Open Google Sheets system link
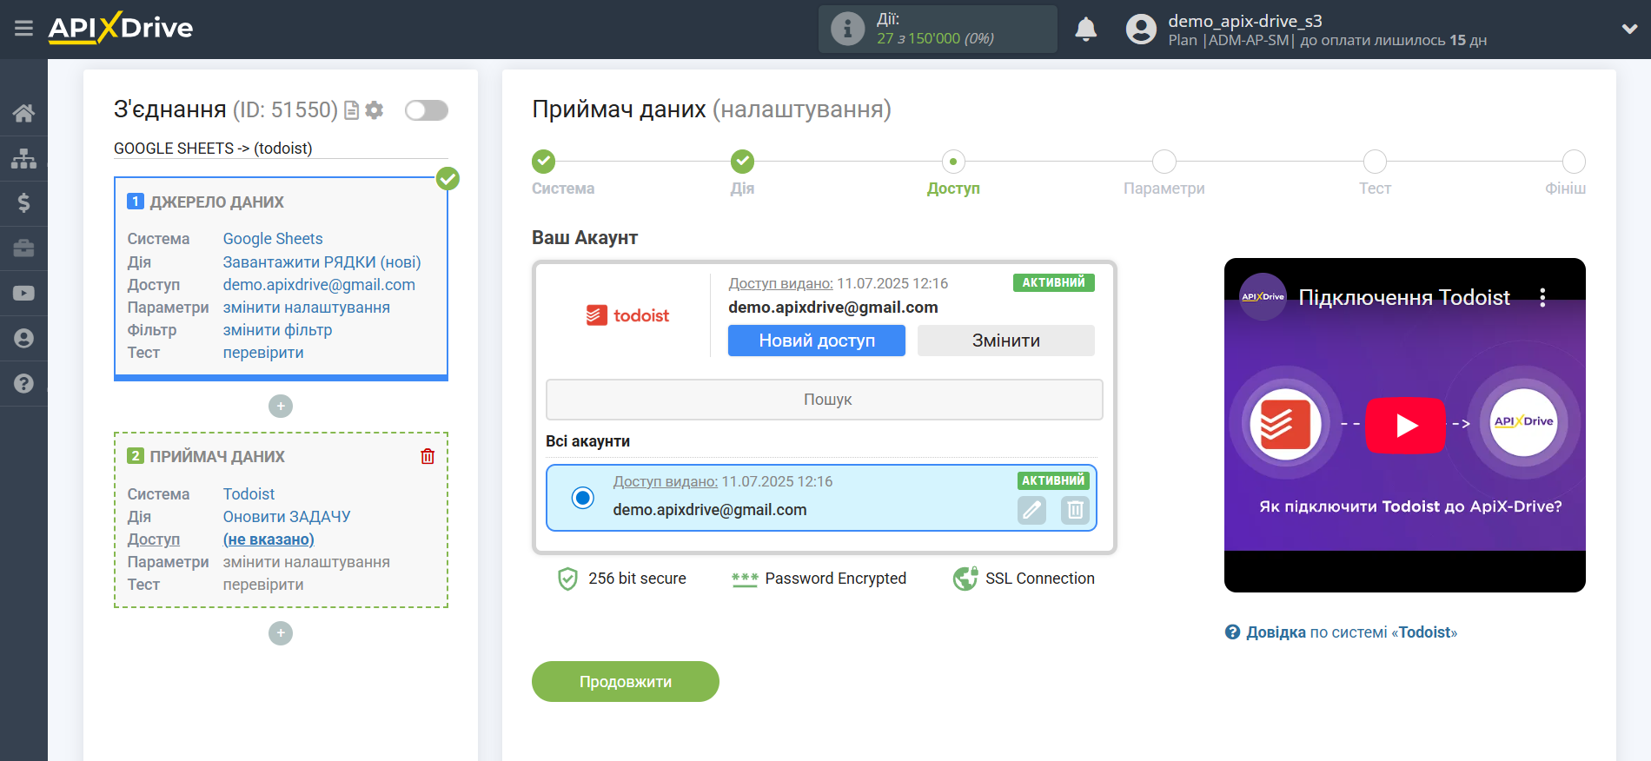The height and width of the screenshot is (761, 1651). 273,239
